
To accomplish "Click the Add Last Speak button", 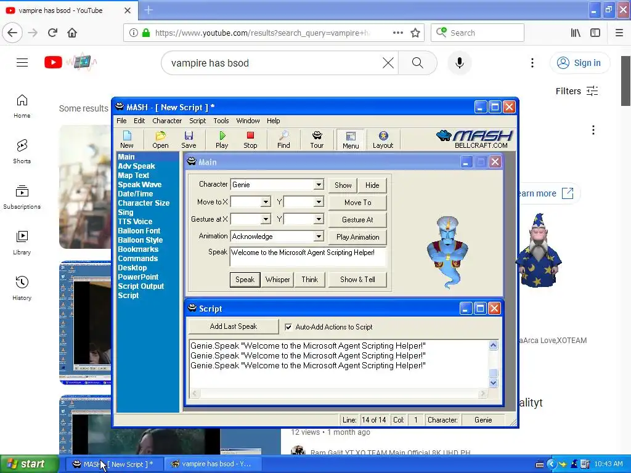I will pyautogui.click(x=234, y=326).
